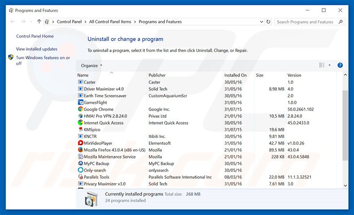This screenshot has height=215, width=354.
Task: Click the Google Chrome icon
Action: click(x=80, y=109)
